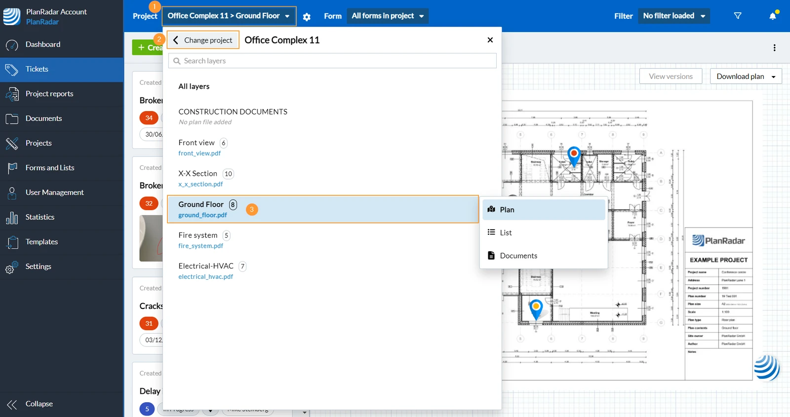Select Plan from the view menu
This screenshot has height=417, width=790.
point(544,210)
